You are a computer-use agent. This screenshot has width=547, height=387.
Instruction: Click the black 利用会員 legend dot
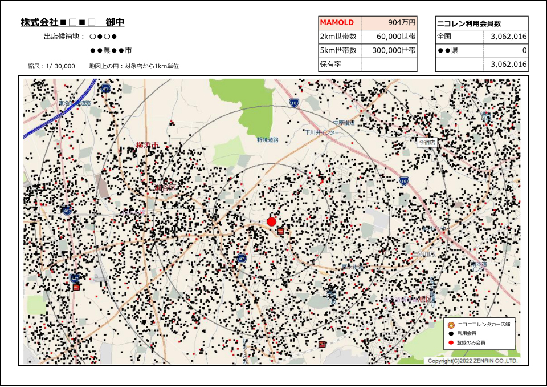tap(451, 333)
